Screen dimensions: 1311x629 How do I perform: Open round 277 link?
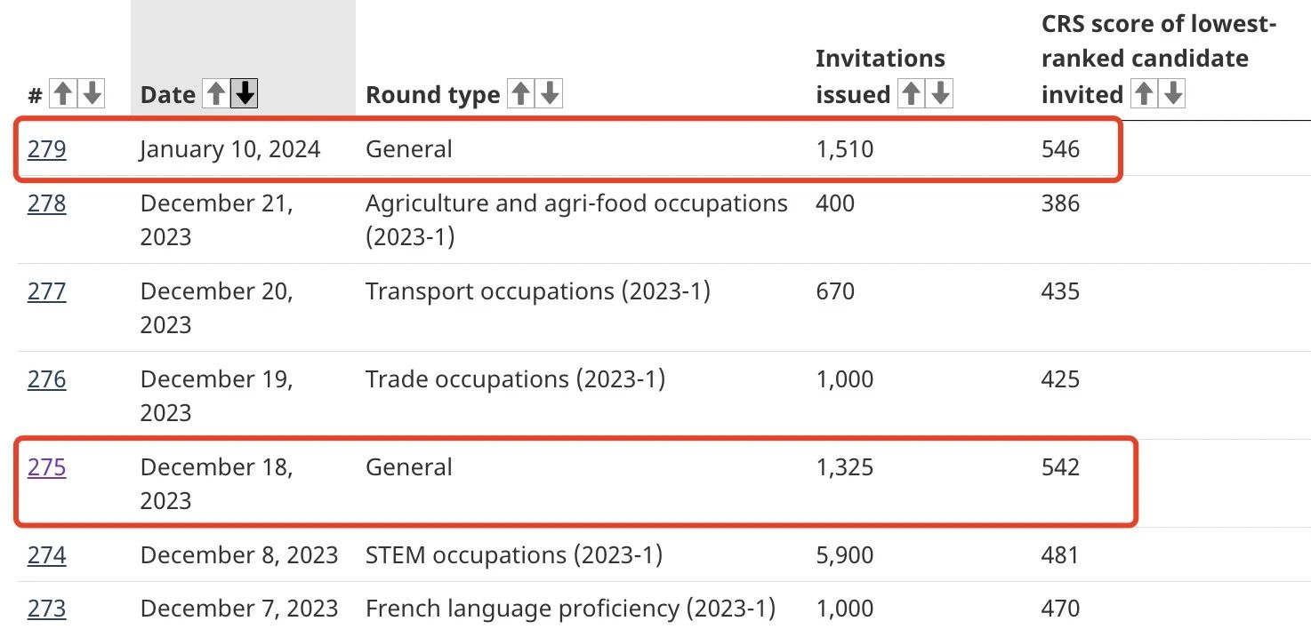[46, 291]
